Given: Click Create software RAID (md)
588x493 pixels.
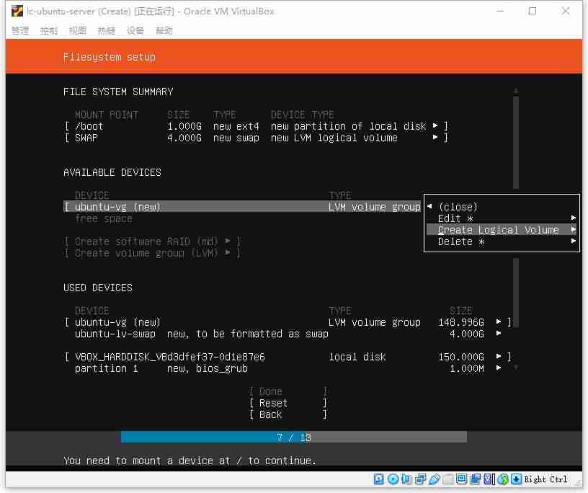Looking at the screenshot, I should (x=153, y=241).
